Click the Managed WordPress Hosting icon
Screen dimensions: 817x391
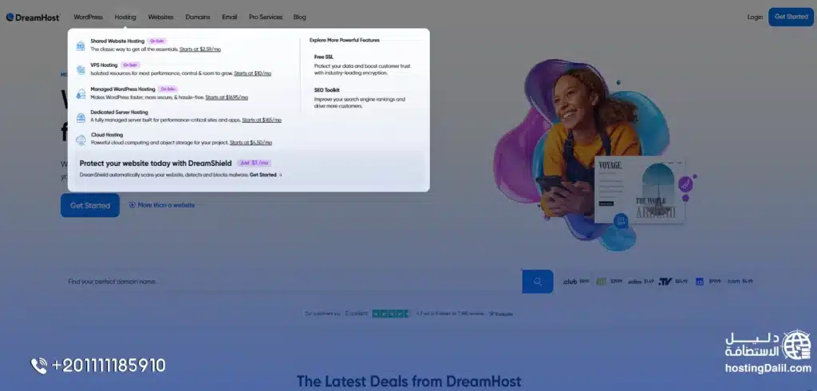coord(81,93)
